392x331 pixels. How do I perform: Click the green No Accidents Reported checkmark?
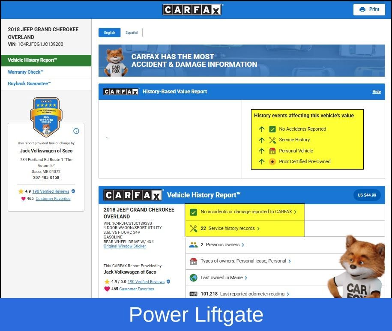(272, 129)
